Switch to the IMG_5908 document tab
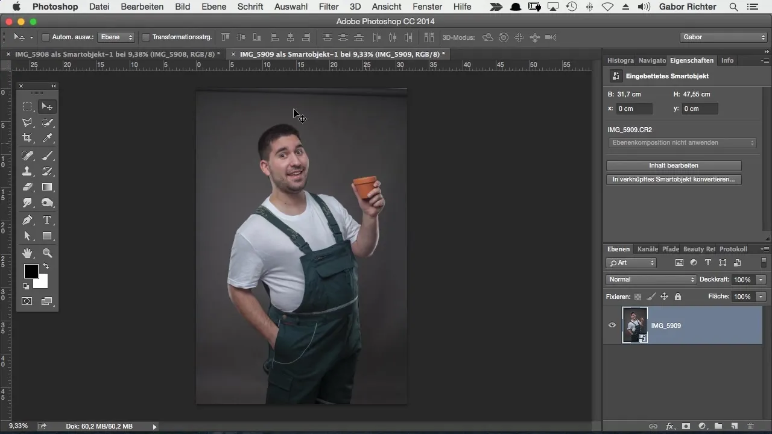The width and height of the screenshot is (772, 434). point(118,54)
